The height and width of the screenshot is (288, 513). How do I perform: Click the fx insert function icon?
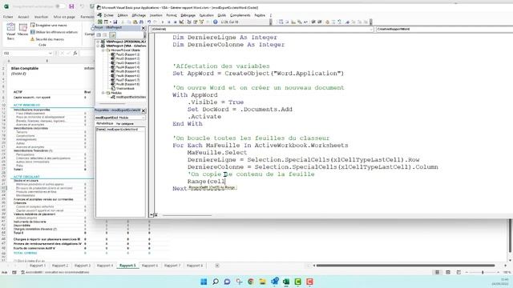click(75, 54)
